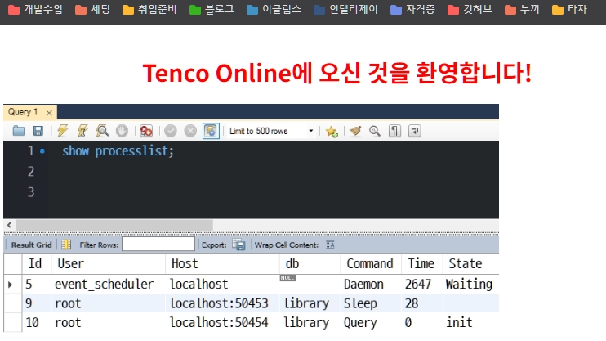Open 깃허브 bookmark folder

[470, 9]
